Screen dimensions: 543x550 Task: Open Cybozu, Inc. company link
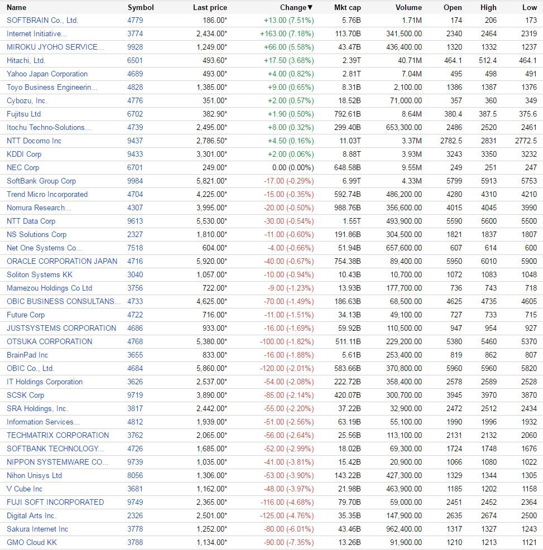click(27, 100)
